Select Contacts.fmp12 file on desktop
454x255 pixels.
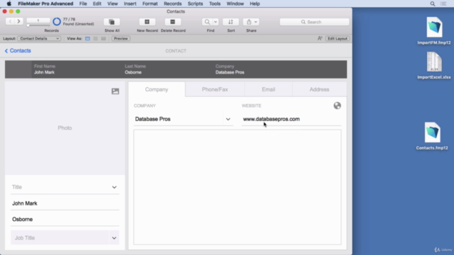[432, 136]
